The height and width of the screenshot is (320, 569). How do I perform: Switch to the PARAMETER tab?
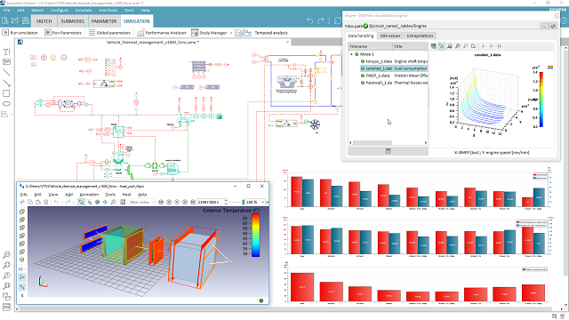point(104,21)
